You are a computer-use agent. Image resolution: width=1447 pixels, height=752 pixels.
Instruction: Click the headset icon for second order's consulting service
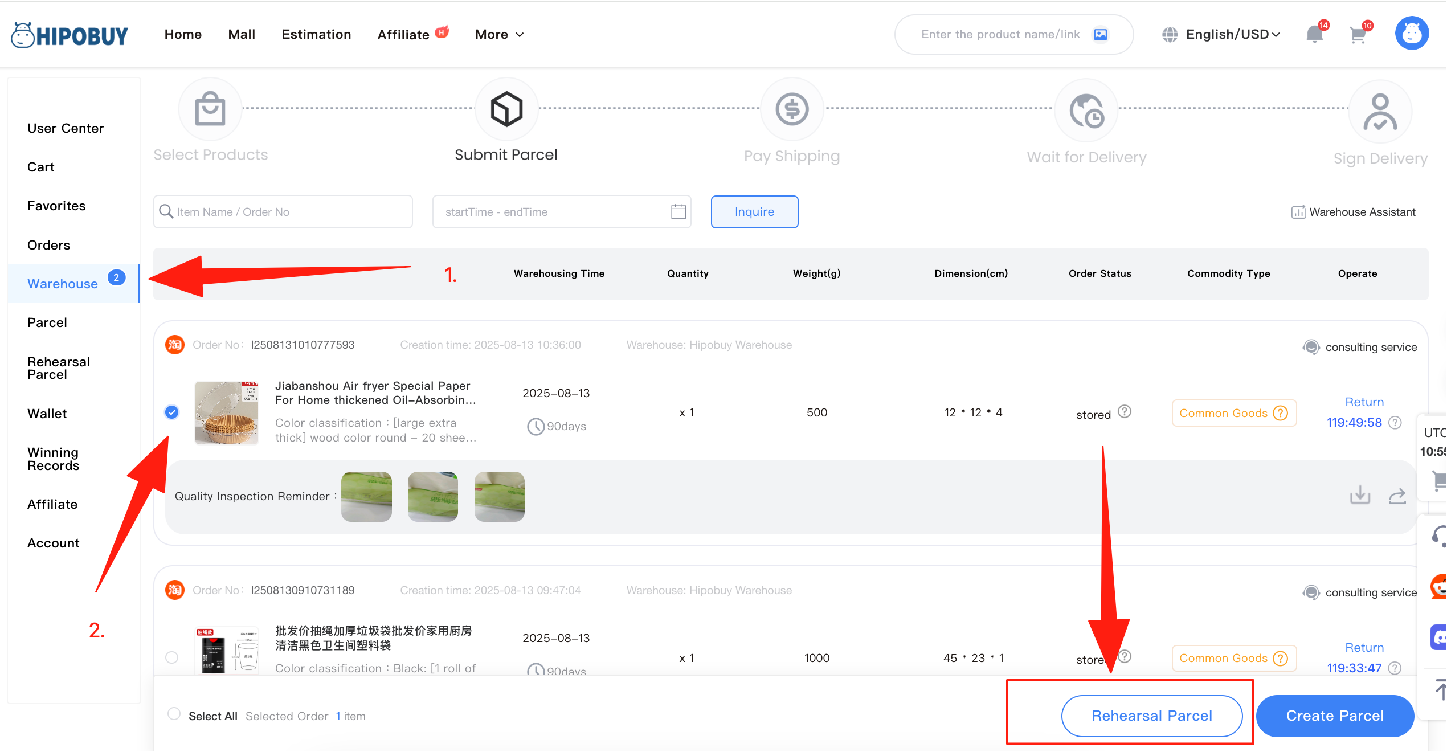pyautogui.click(x=1311, y=592)
